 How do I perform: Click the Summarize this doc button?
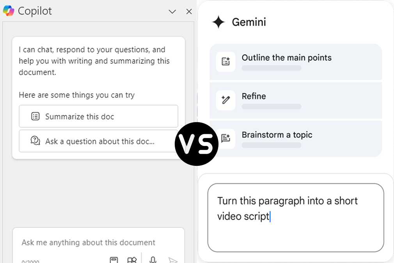coord(98,116)
